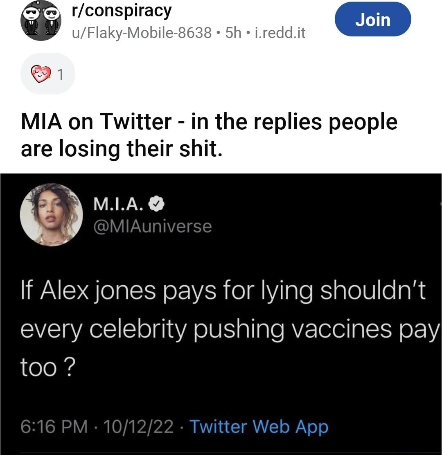The image size is (442, 455).
Task: Join the r/conspiracy community
Action: (372, 20)
